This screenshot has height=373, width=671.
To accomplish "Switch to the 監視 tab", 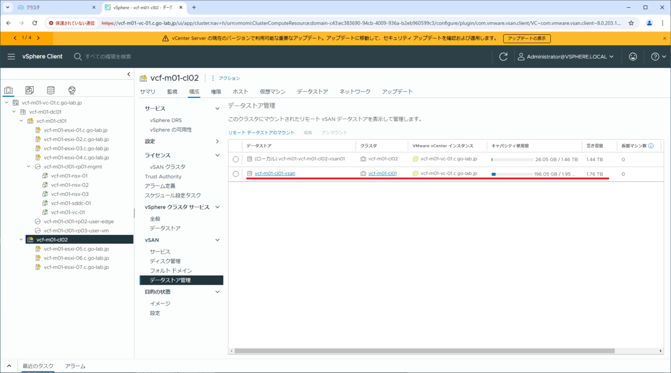I will (x=172, y=91).
